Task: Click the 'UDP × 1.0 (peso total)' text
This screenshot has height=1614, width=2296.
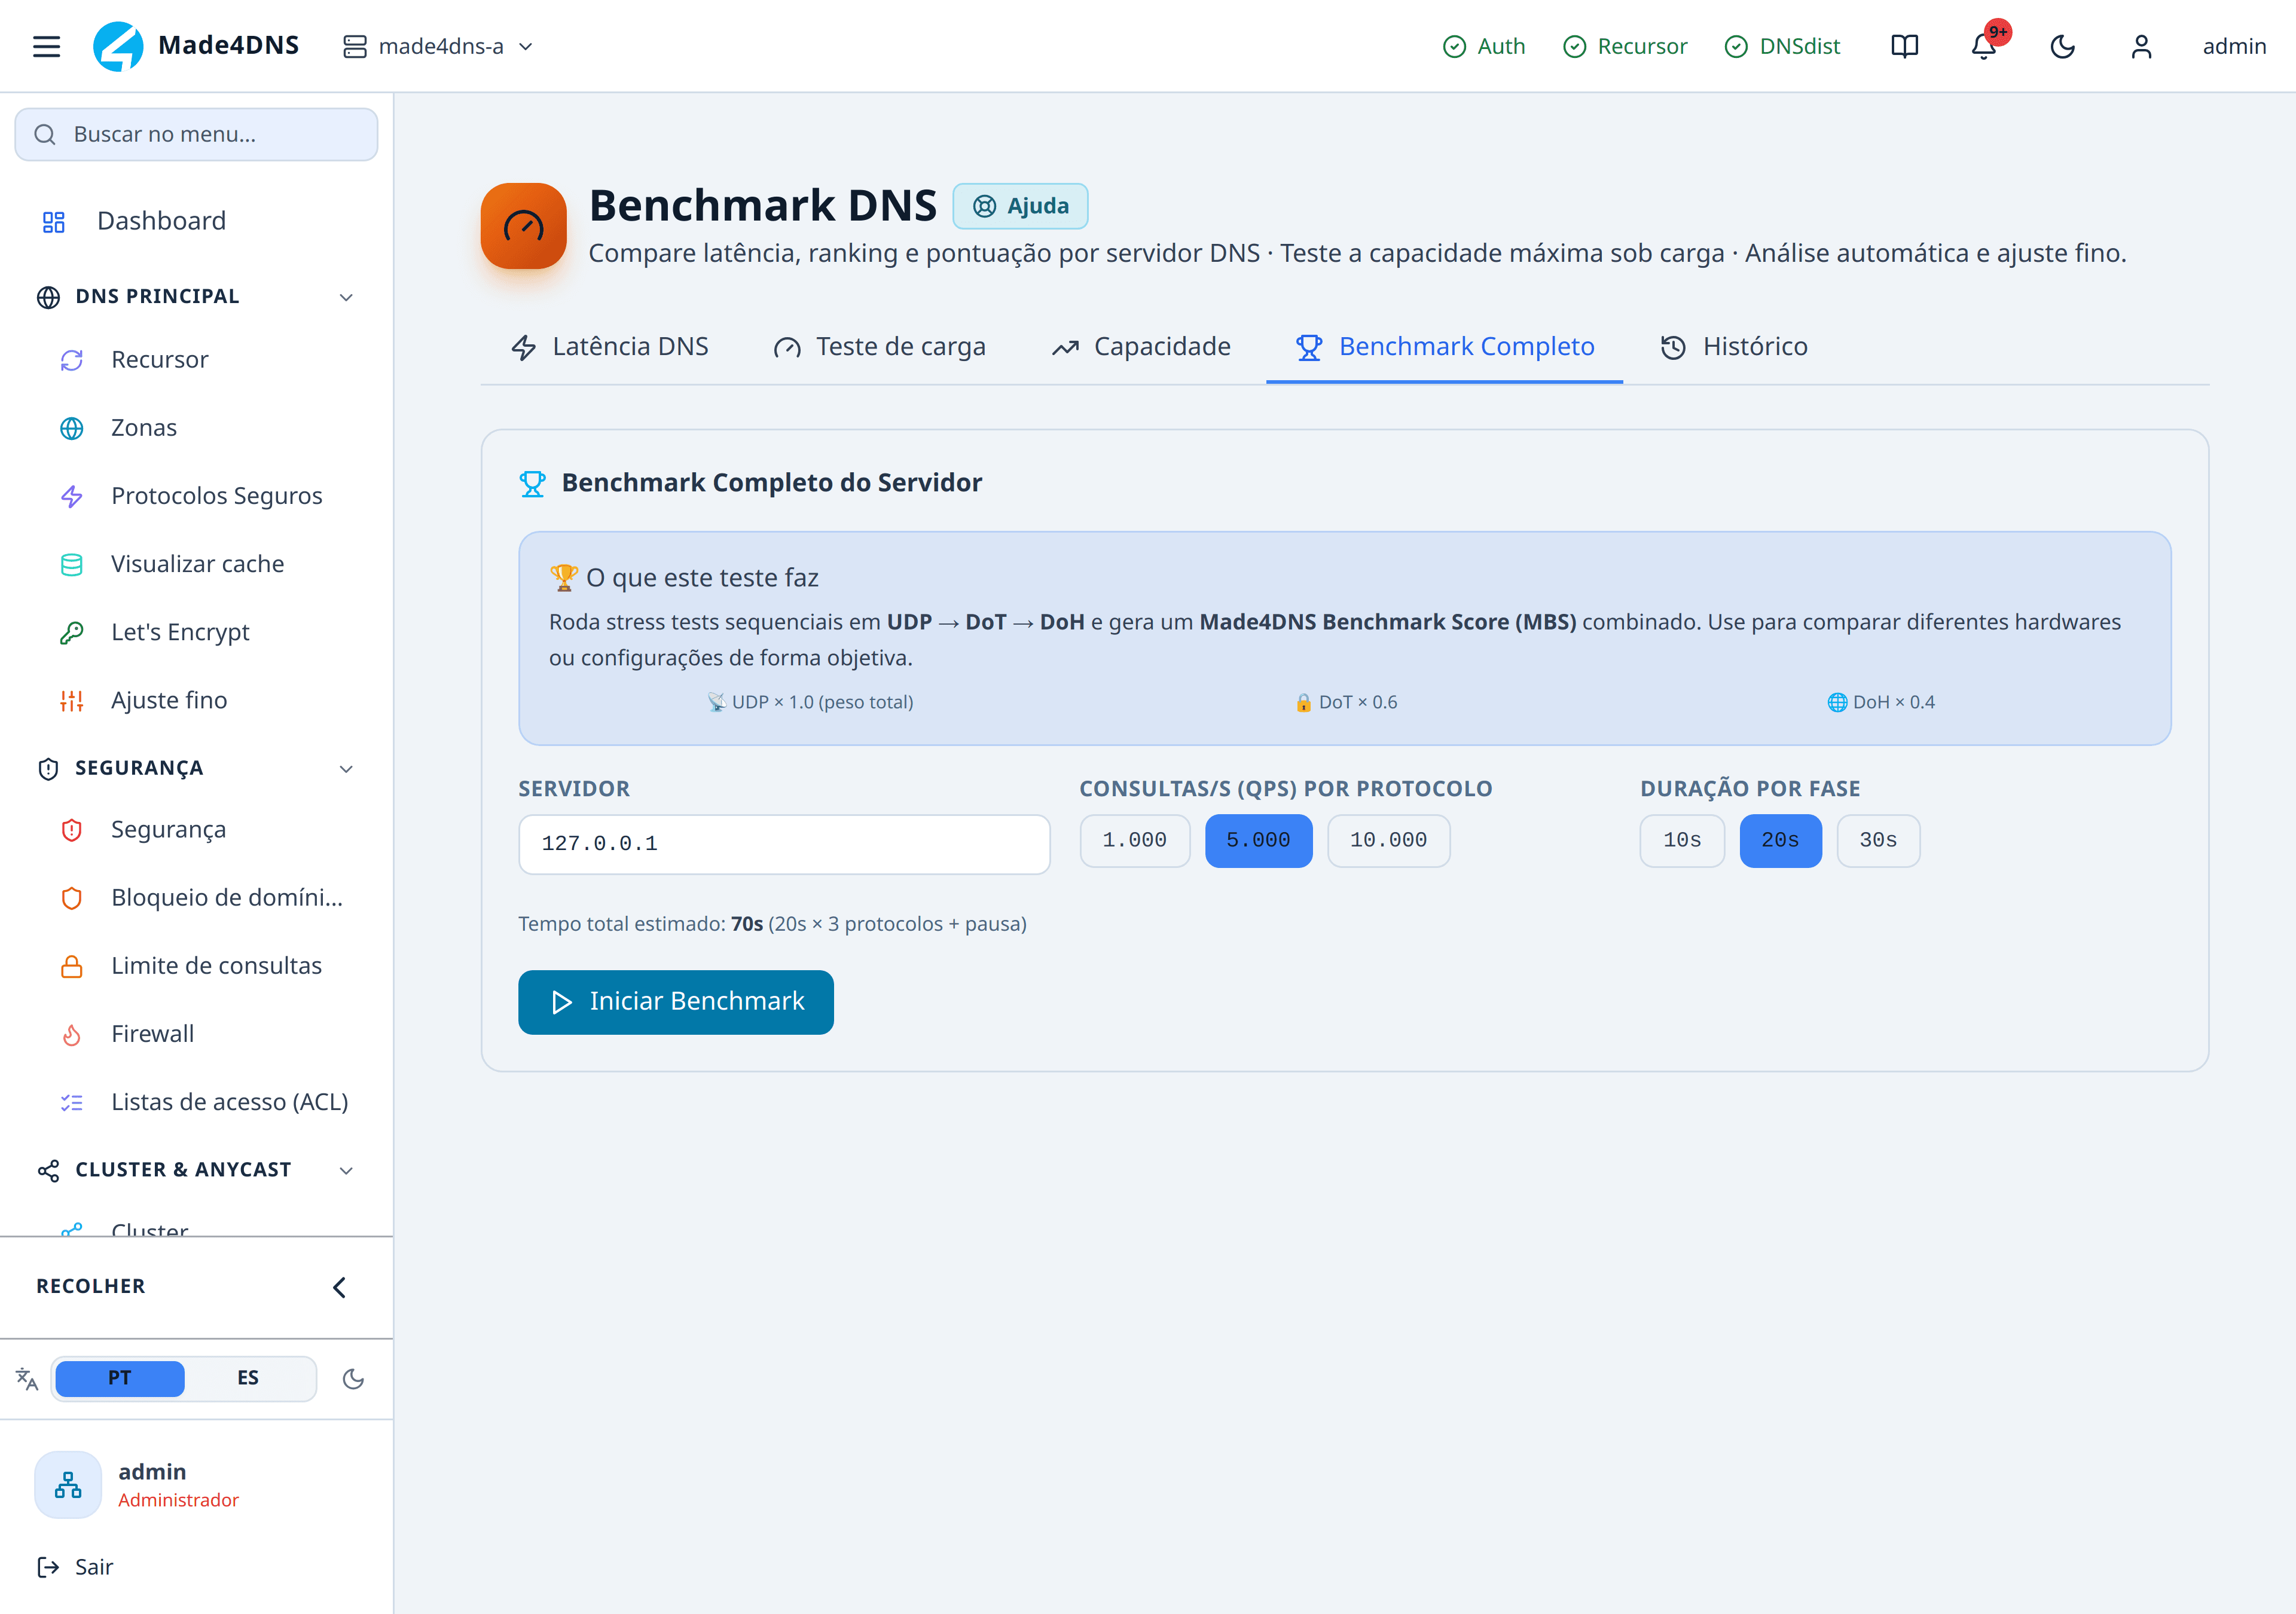Action: click(810, 702)
